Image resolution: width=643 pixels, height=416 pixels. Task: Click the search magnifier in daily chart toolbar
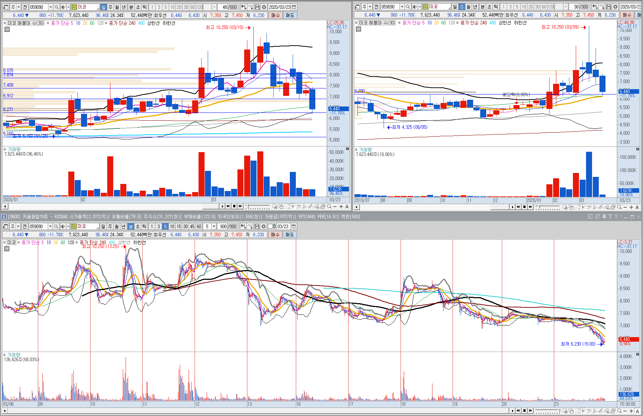(56, 7)
